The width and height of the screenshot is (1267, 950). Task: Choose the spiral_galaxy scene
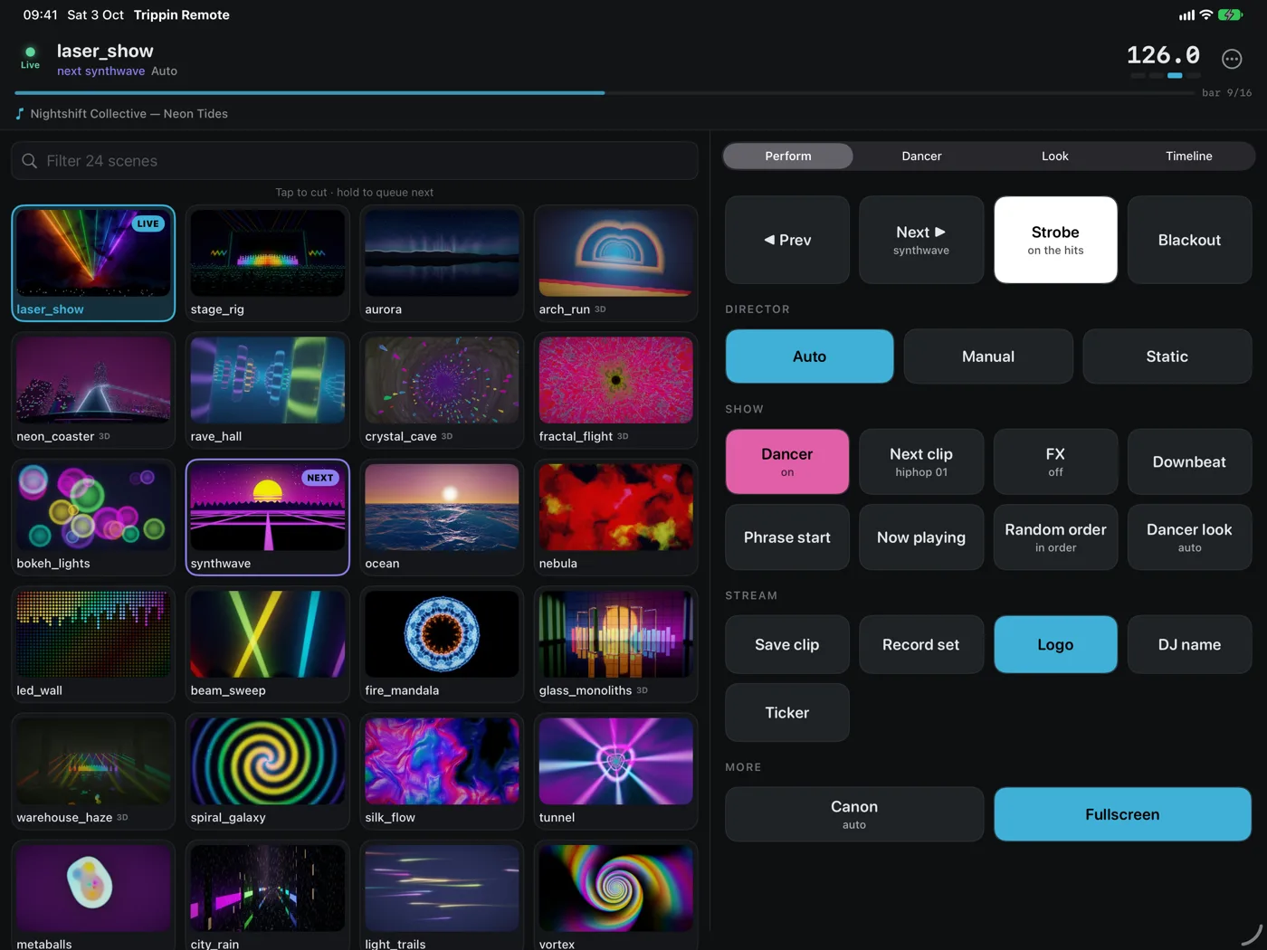268,771
